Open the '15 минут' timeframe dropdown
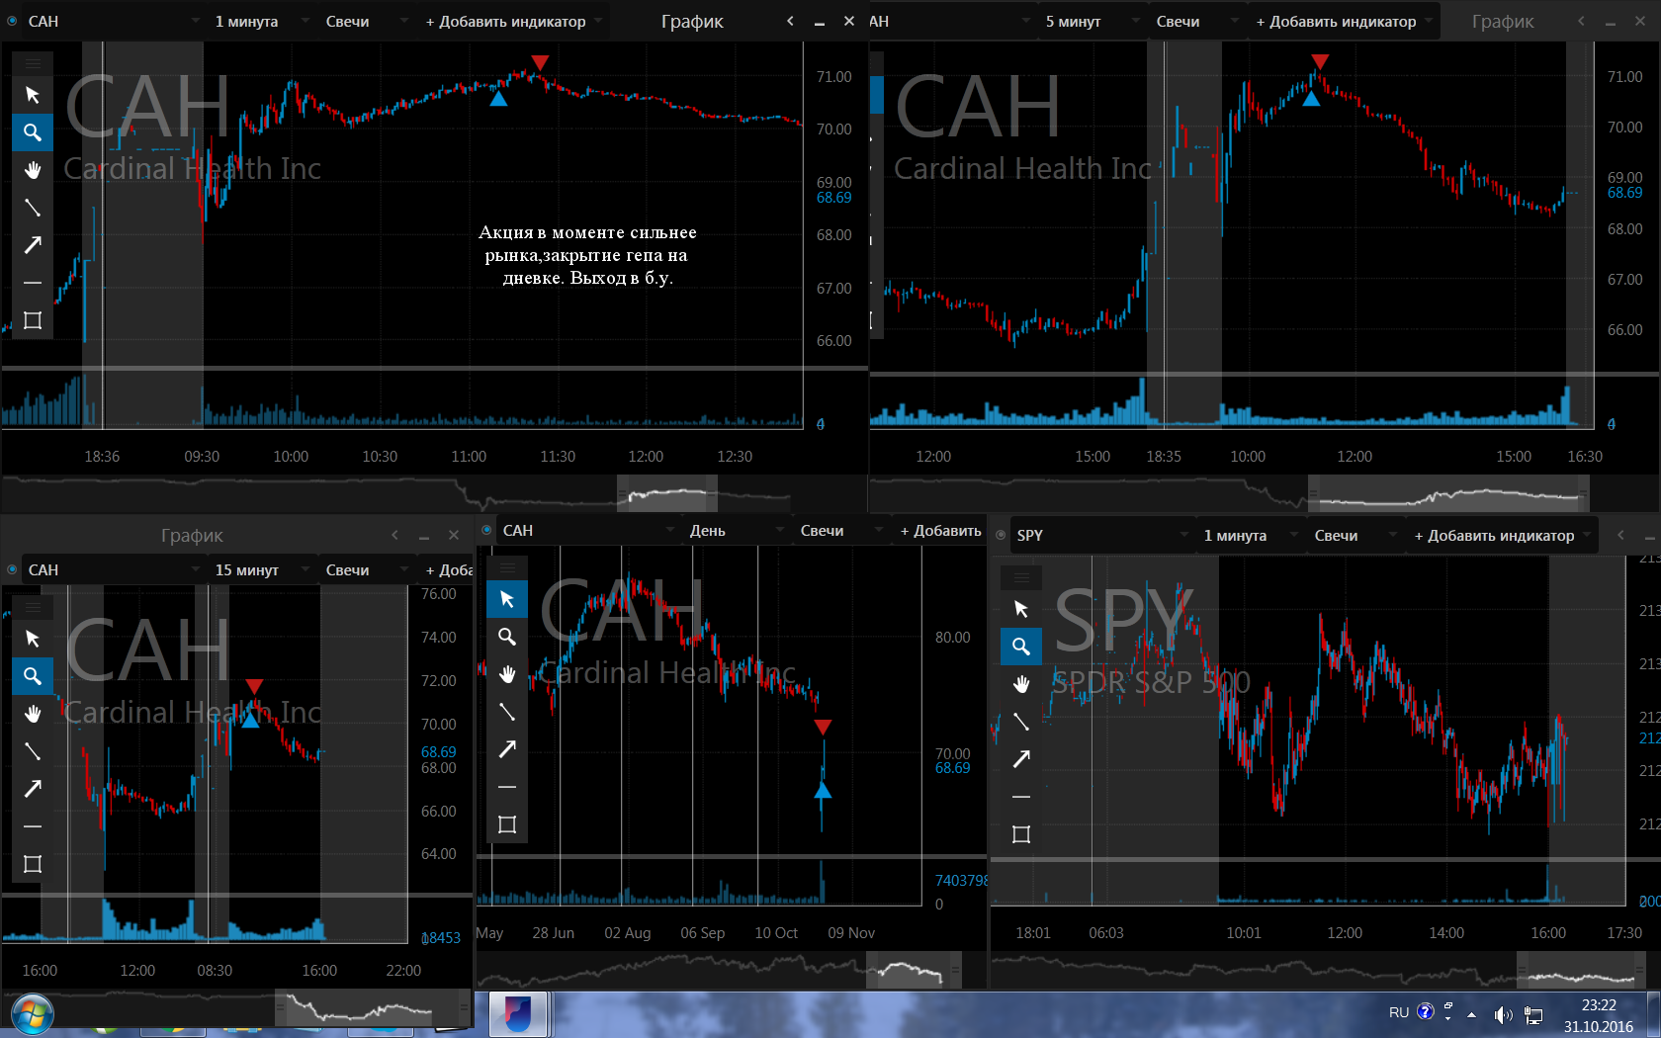 tap(260, 569)
